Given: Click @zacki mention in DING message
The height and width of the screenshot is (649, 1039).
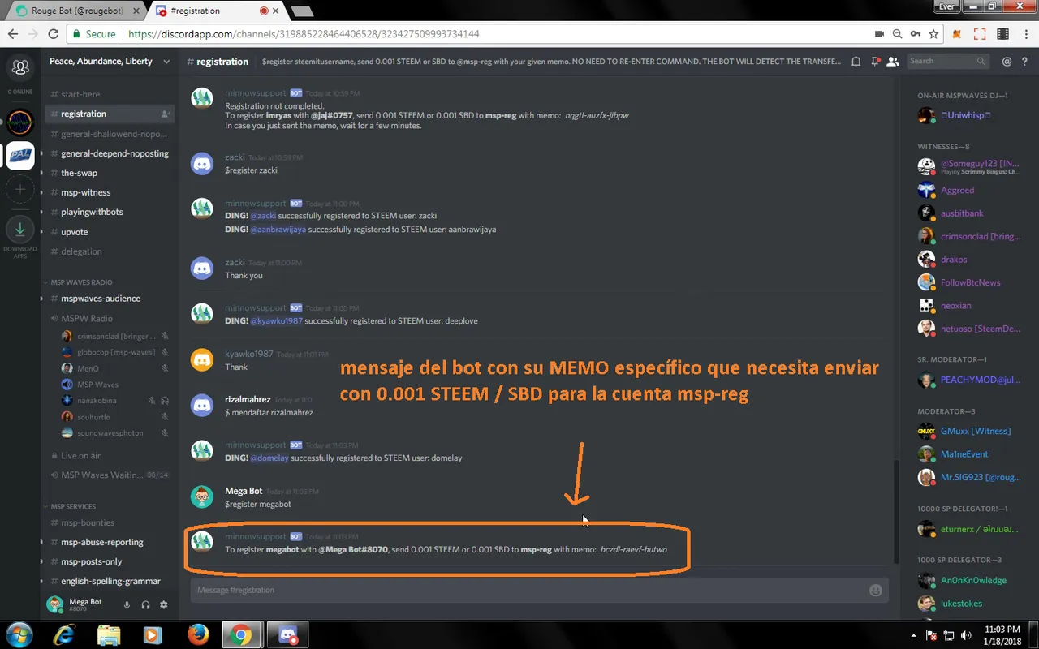Looking at the screenshot, I should click(x=263, y=216).
